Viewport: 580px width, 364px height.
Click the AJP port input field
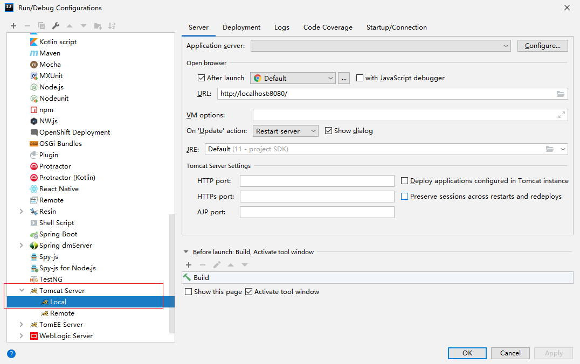coord(317,212)
